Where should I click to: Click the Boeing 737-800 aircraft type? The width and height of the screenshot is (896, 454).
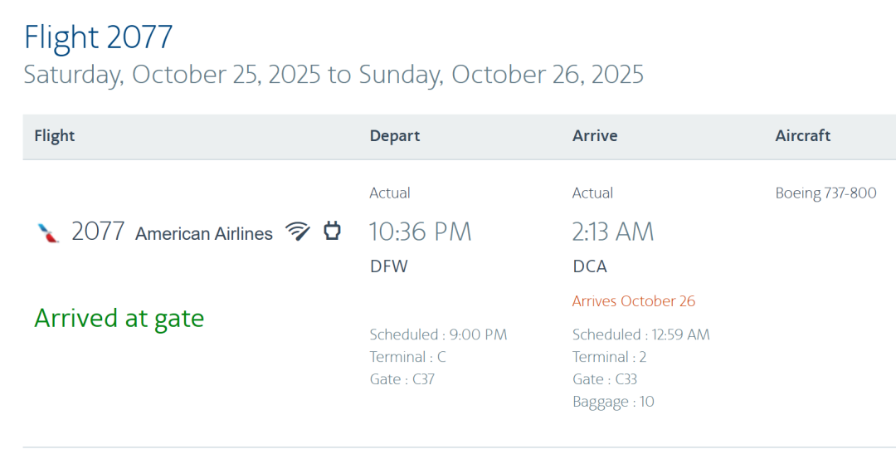(825, 193)
